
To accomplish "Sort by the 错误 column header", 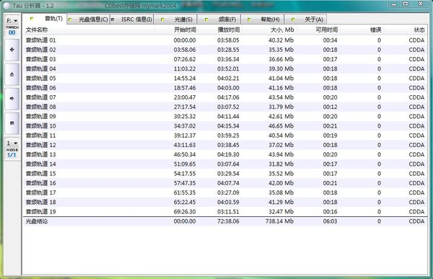I will click(362, 30).
